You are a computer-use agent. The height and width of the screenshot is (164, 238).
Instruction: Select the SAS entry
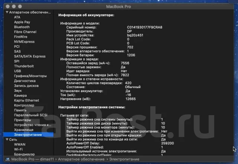[x=17, y=51]
